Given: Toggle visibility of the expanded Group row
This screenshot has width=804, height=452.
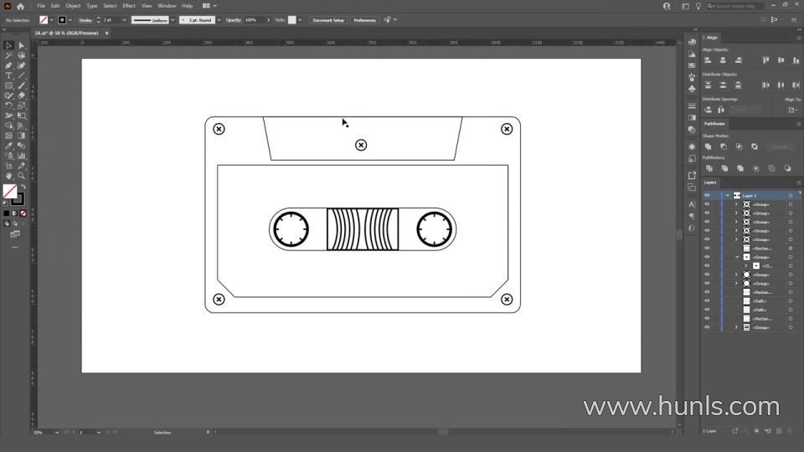Looking at the screenshot, I should (707, 257).
